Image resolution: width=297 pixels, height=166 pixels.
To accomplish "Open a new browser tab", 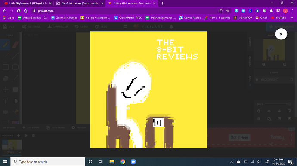I will pos(163,3).
